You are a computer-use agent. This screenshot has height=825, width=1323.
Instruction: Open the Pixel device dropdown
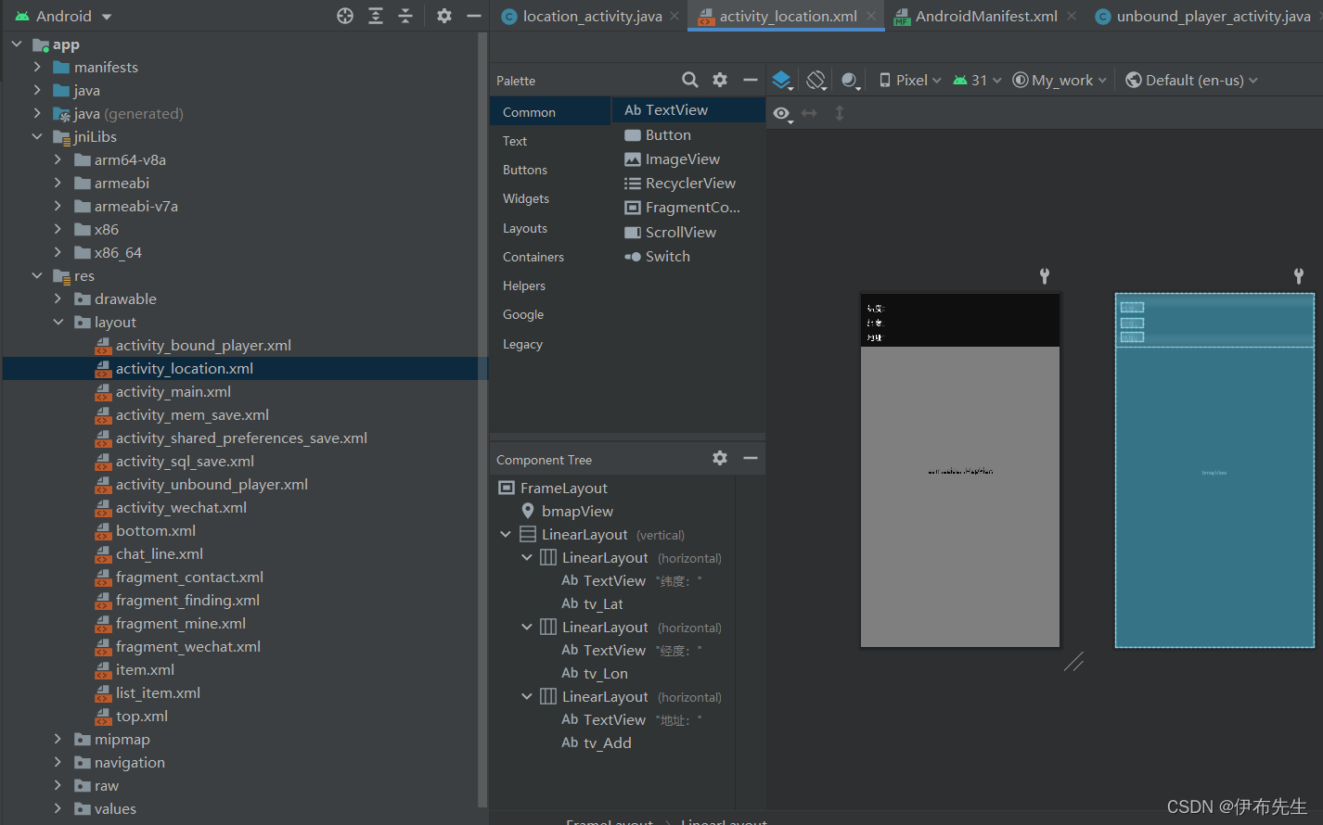point(910,81)
